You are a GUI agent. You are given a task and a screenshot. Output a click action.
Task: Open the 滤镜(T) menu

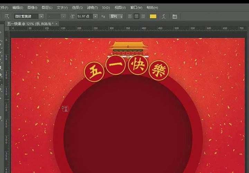point(92,7)
